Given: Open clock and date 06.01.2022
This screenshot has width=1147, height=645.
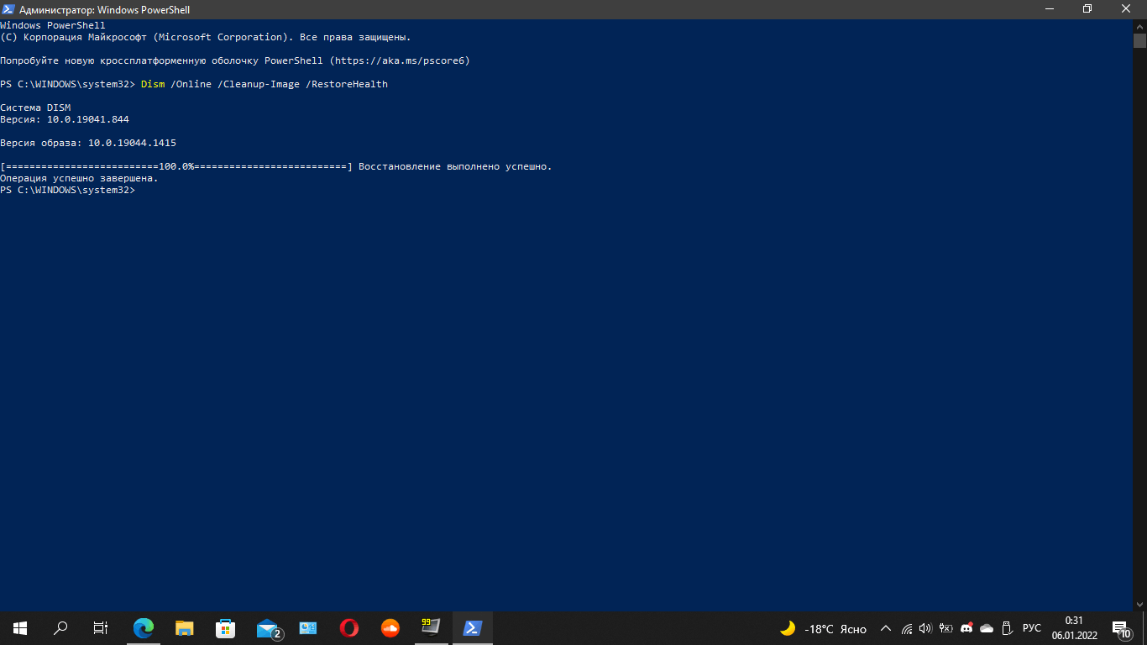Looking at the screenshot, I should (1073, 627).
